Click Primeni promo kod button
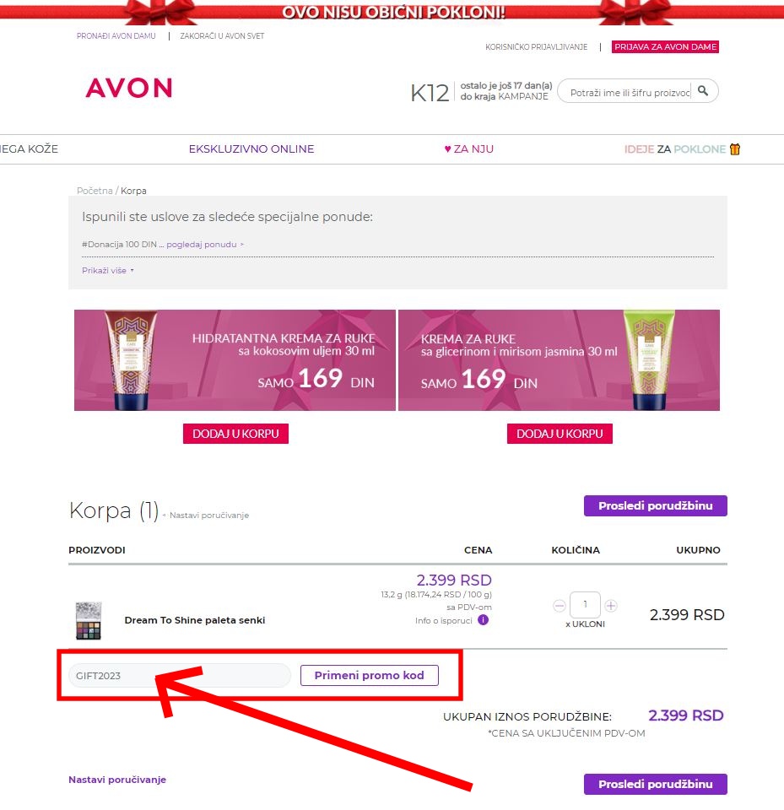This screenshot has height=810, width=784. click(370, 675)
